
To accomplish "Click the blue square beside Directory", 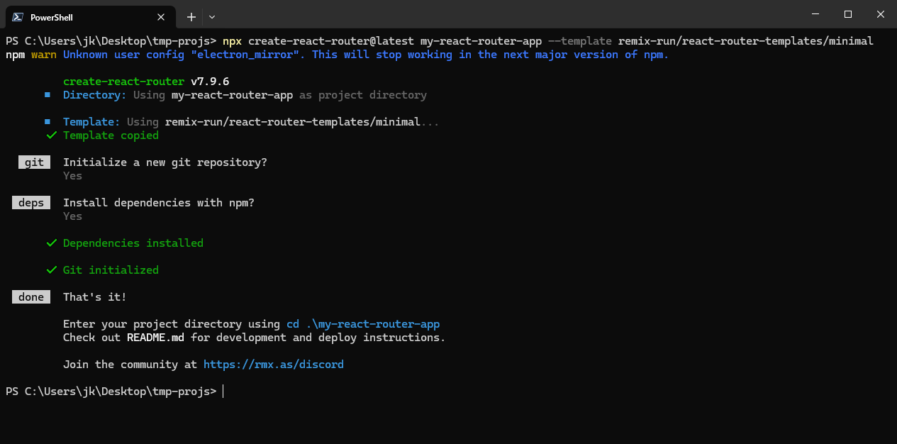I will click(x=48, y=95).
